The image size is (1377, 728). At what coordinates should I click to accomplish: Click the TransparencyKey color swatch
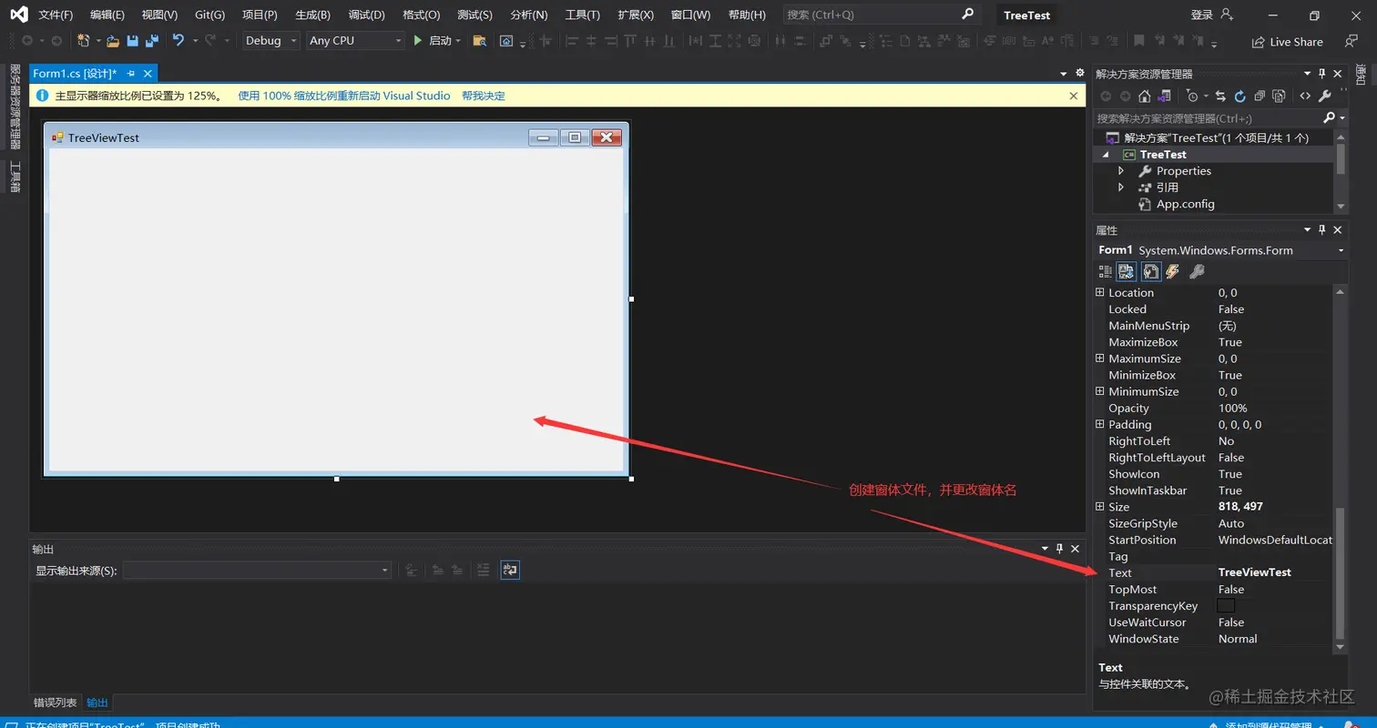pyautogui.click(x=1226, y=606)
